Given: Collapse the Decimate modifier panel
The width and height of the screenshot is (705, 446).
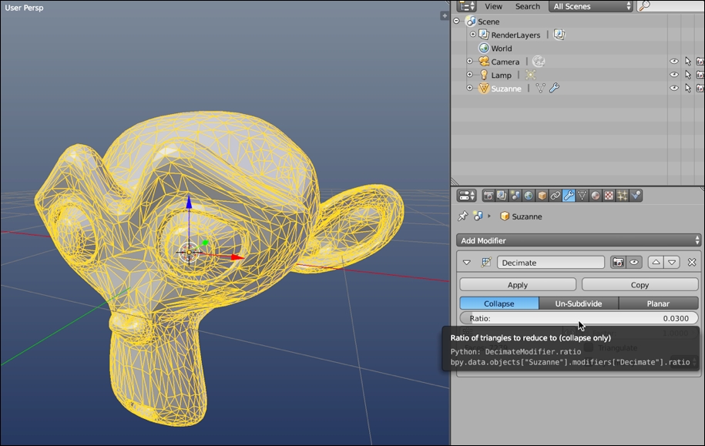Looking at the screenshot, I should (467, 263).
